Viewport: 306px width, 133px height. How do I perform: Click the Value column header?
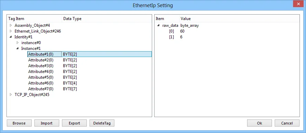[239, 19]
